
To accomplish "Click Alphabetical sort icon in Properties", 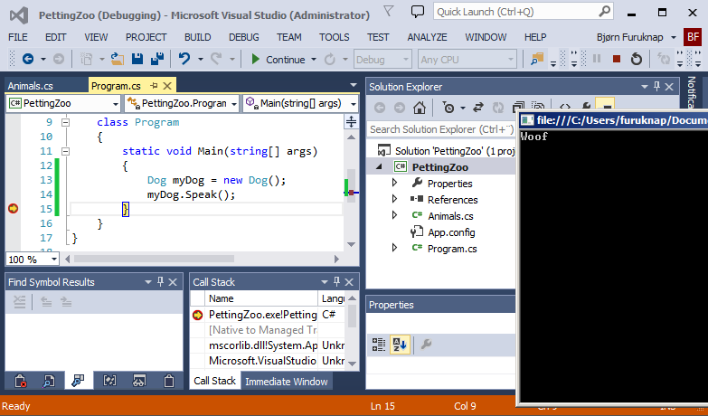I will (400, 345).
